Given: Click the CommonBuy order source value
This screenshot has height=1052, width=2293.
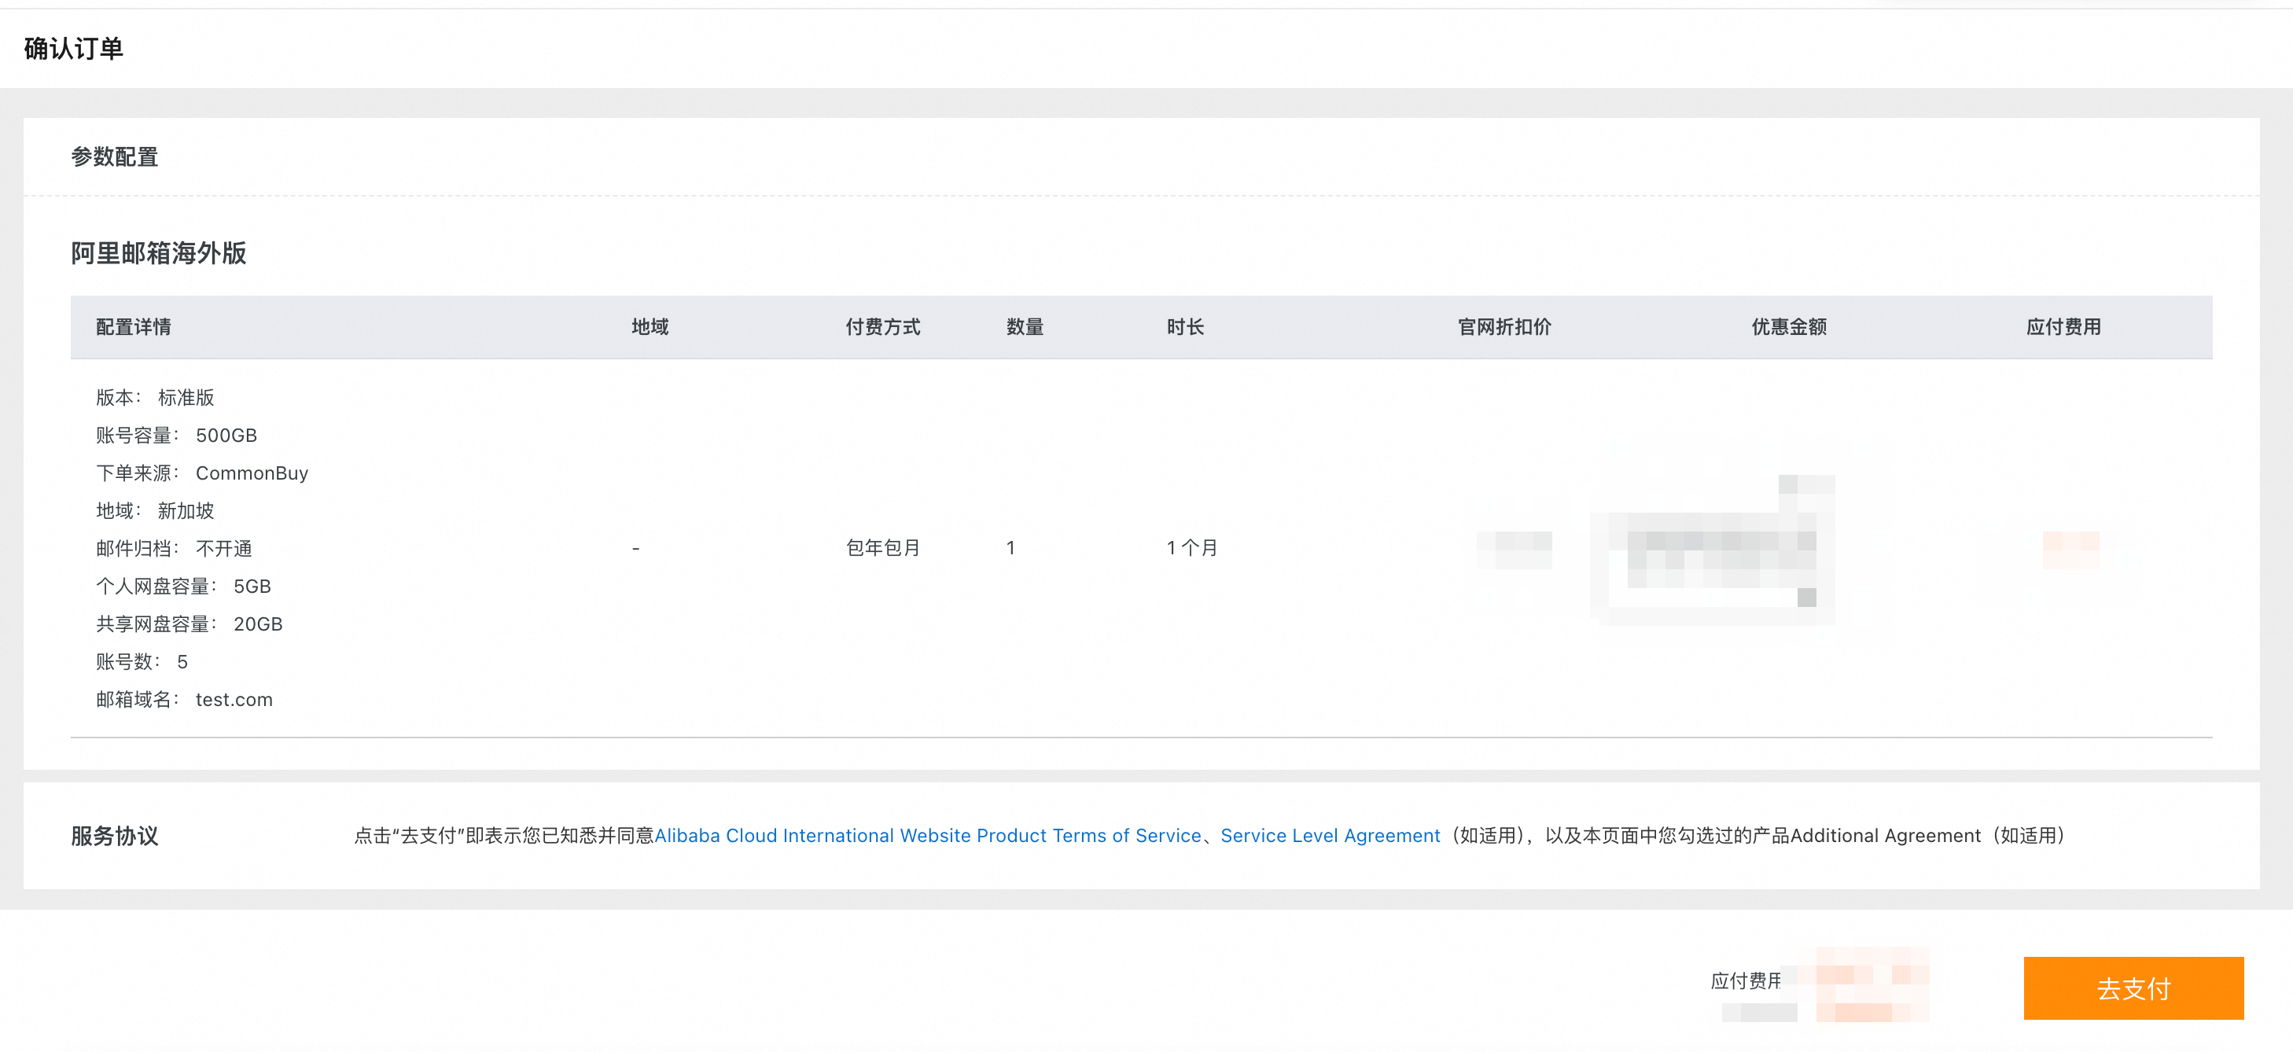Looking at the screenshot, I should 252,473.
